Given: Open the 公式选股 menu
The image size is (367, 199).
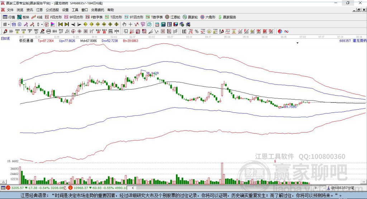Looking at the screenshot, I should [52, 10].
